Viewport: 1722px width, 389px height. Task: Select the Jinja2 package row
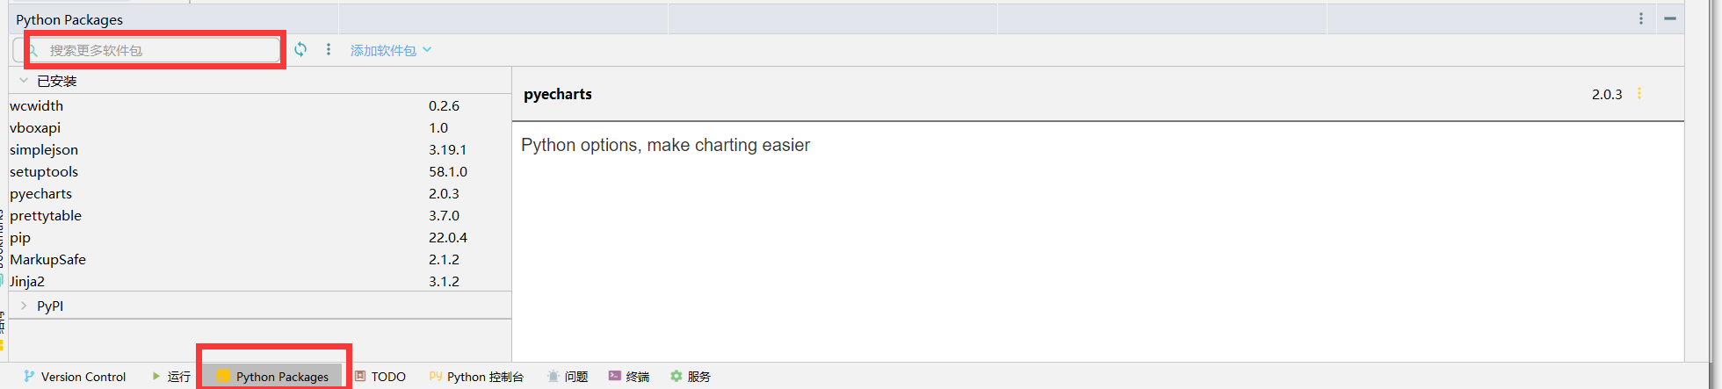pos(27,281)
